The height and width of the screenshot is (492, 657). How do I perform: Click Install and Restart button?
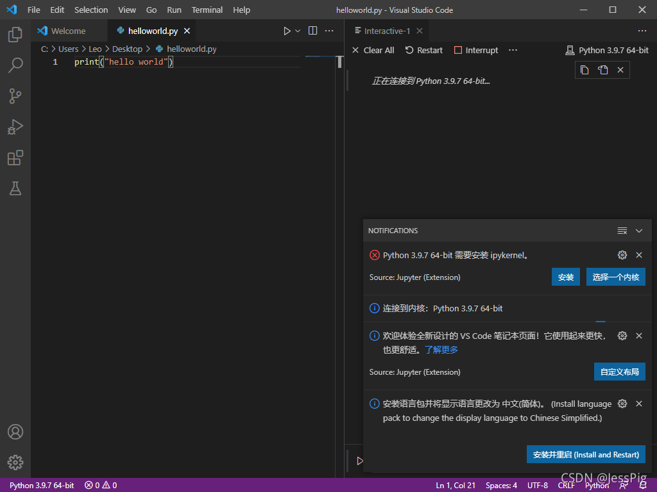pyautogui.click(x=586, y=454)
